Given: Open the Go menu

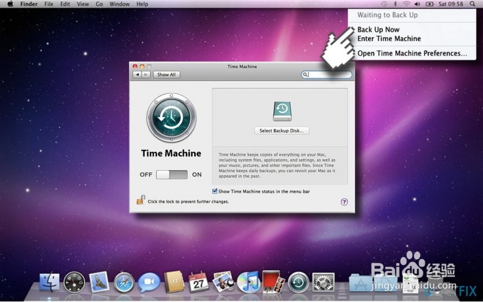Looking at the screenshot, I should click(99, 4).
